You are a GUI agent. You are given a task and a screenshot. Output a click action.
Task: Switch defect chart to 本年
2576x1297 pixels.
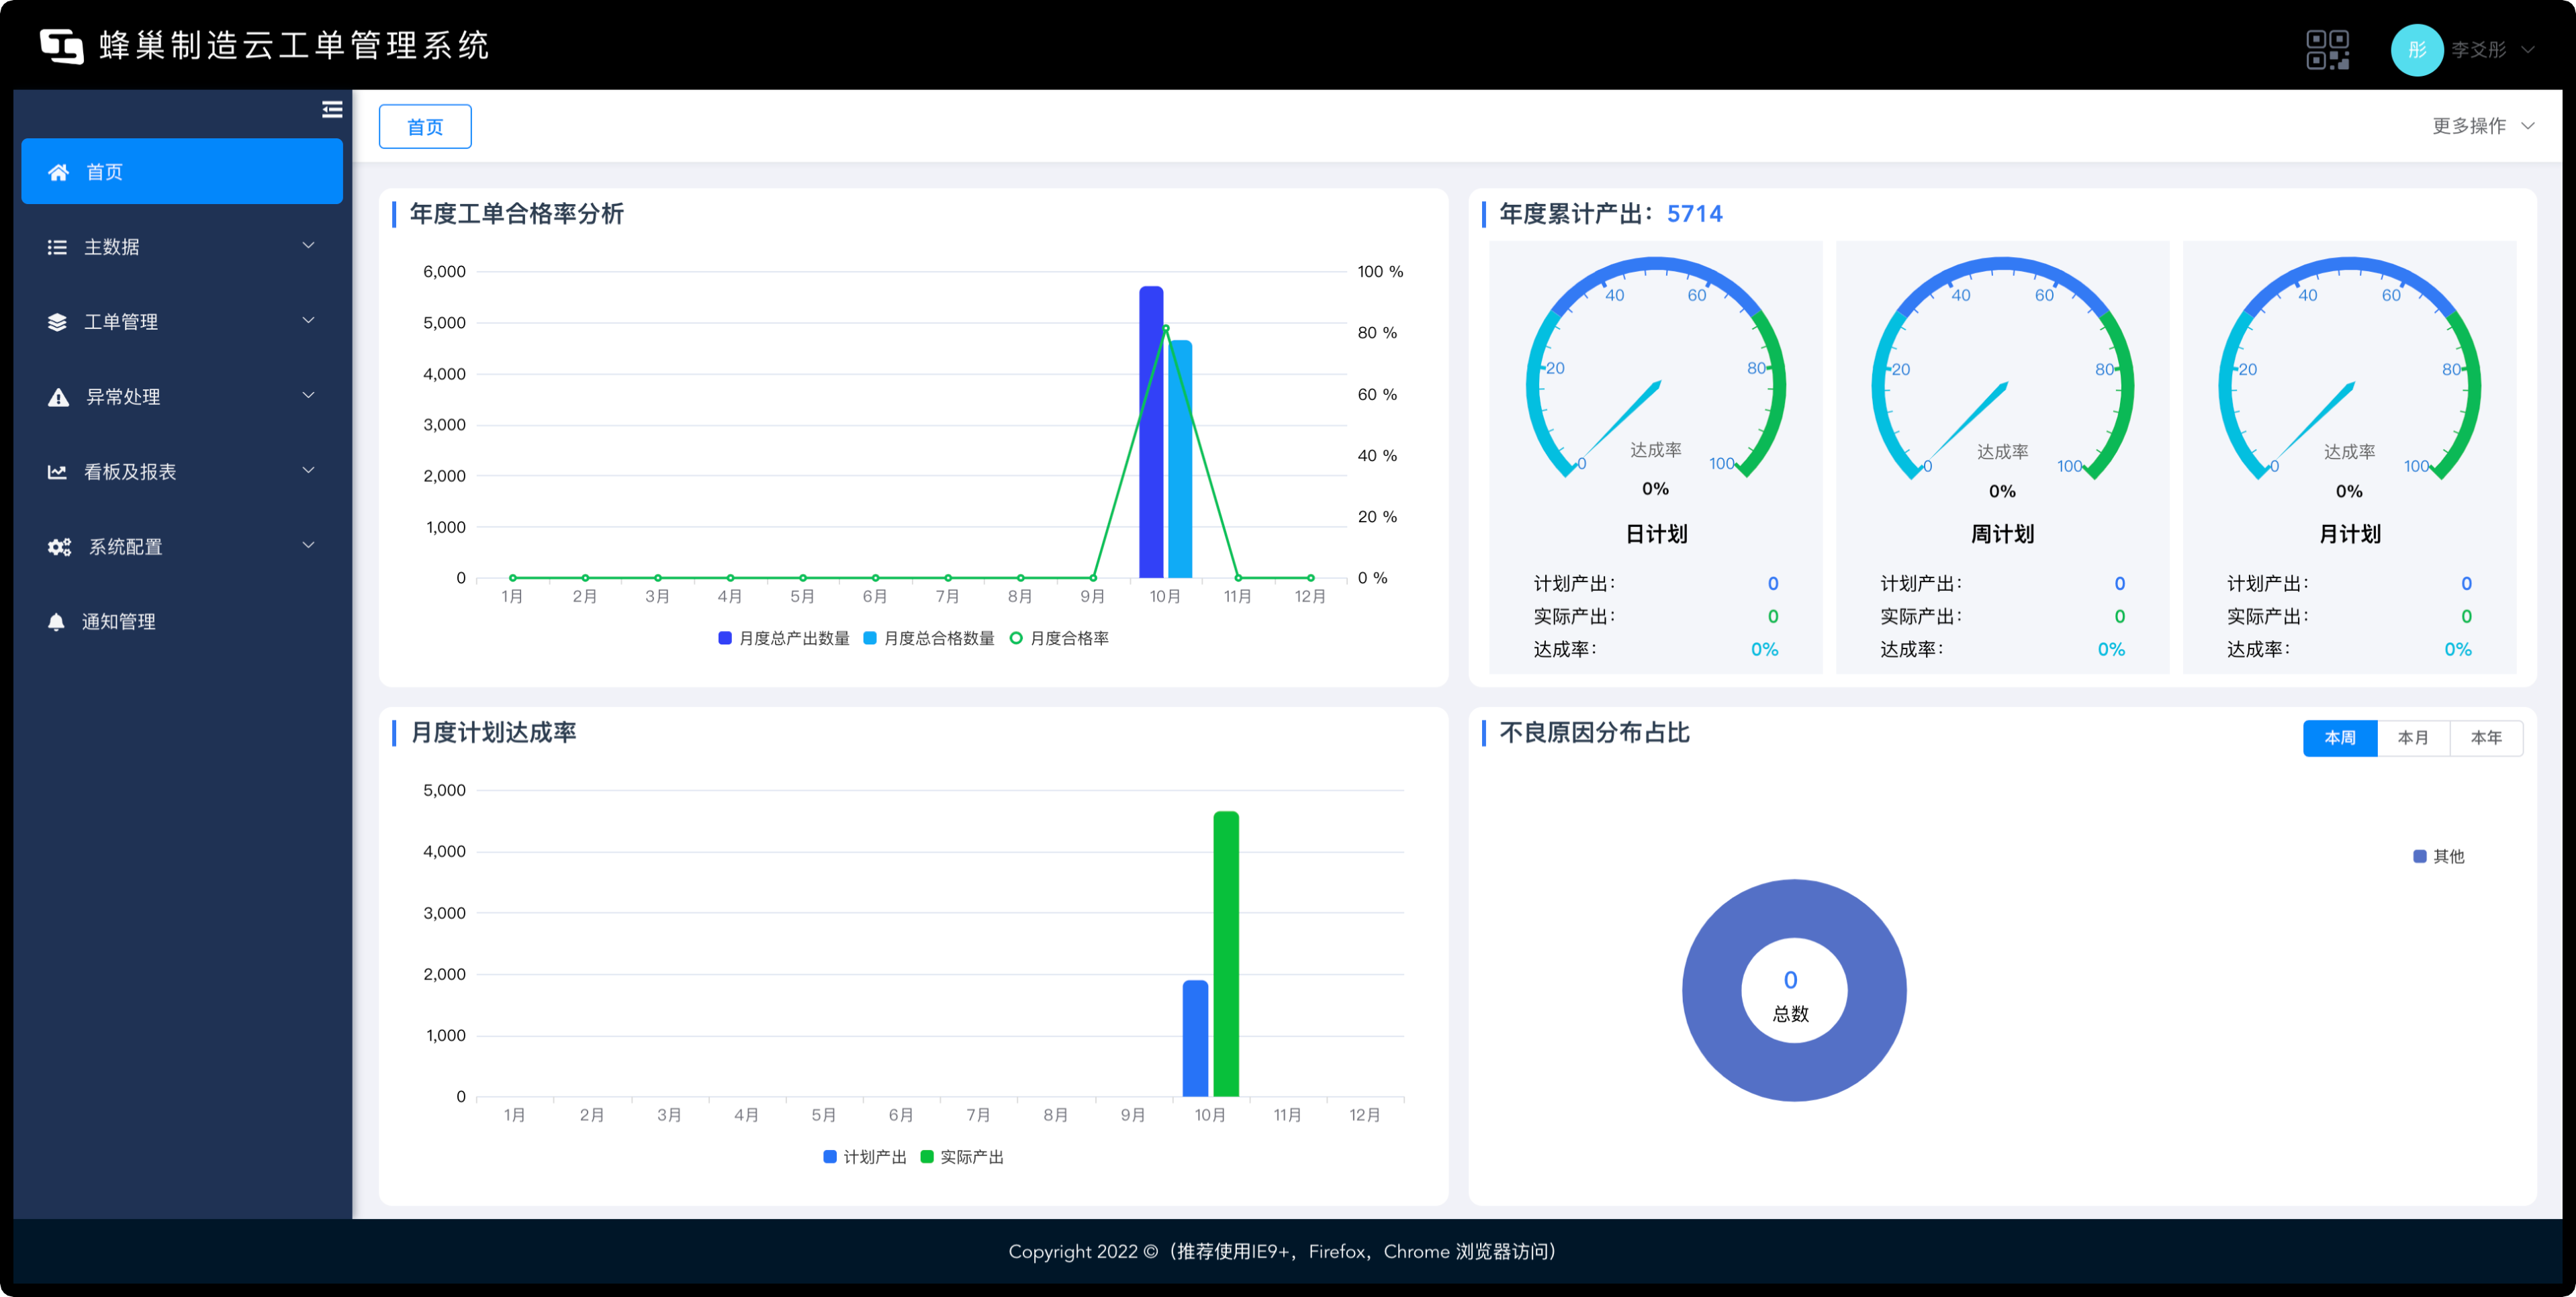(2486, 738)
